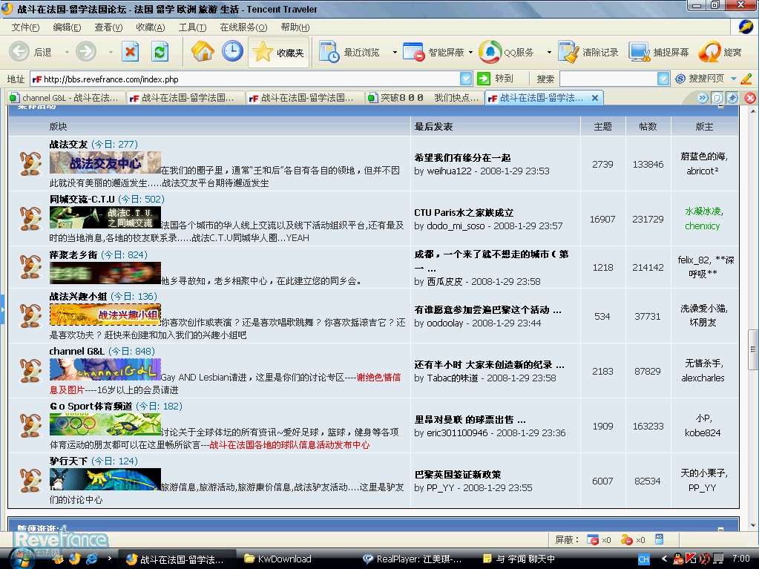759x569 pixels.
Task: Open the 旋窝 toolbar icon
Action: [709, 52]
